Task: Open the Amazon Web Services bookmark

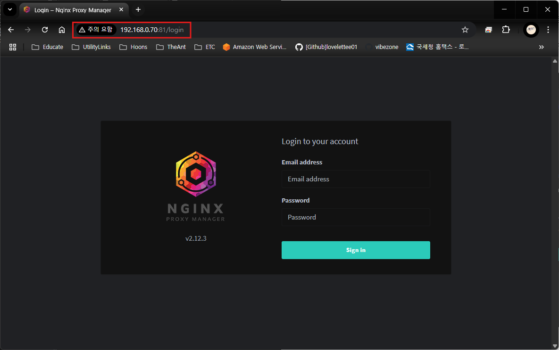Action: 255,47
